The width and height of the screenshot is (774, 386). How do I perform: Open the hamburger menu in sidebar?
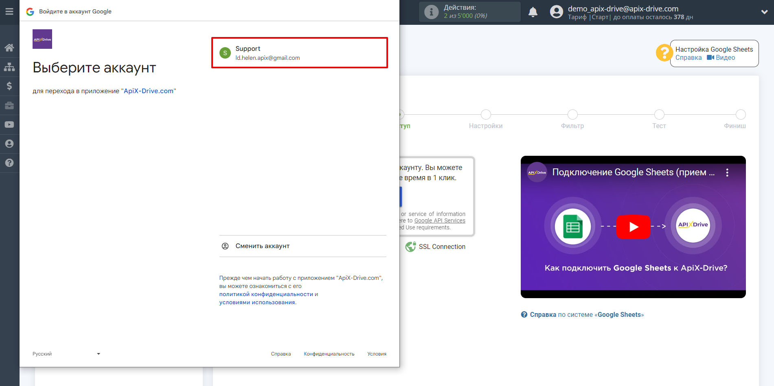pos(9,11)
